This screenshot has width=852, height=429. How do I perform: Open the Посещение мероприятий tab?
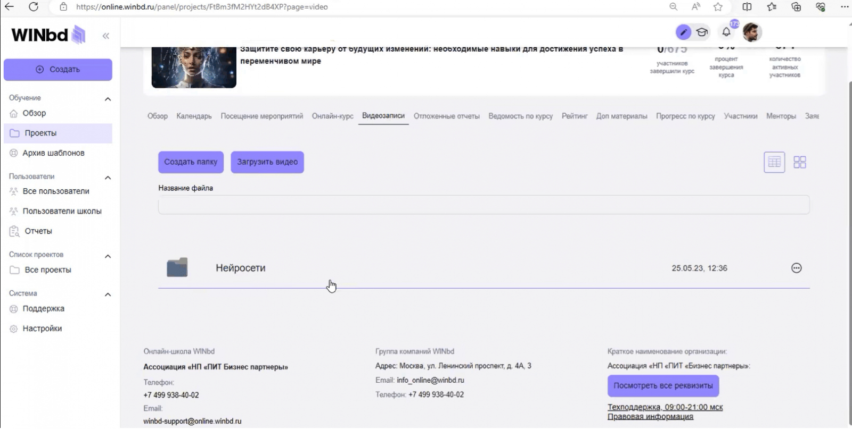point(262,116)
